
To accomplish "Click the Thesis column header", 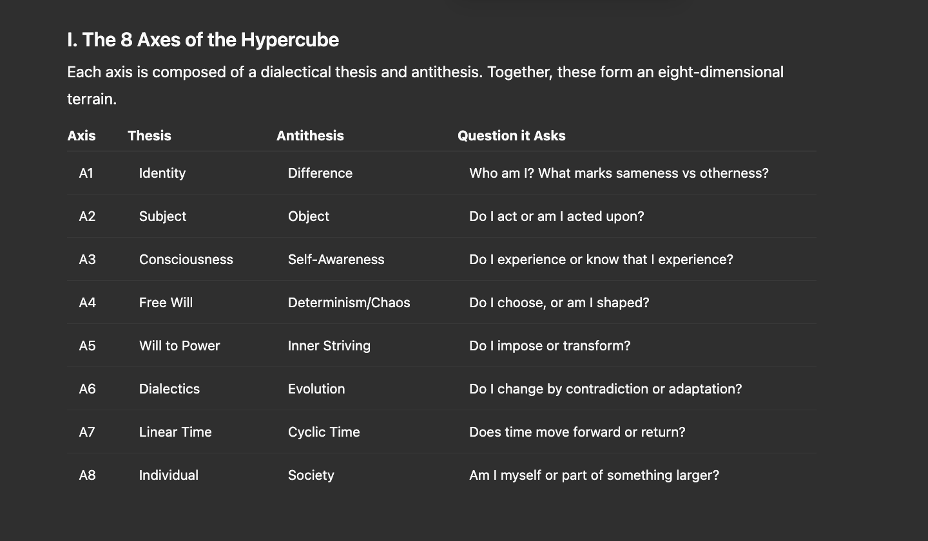I will pyautogui.click(x=150, y=136).
